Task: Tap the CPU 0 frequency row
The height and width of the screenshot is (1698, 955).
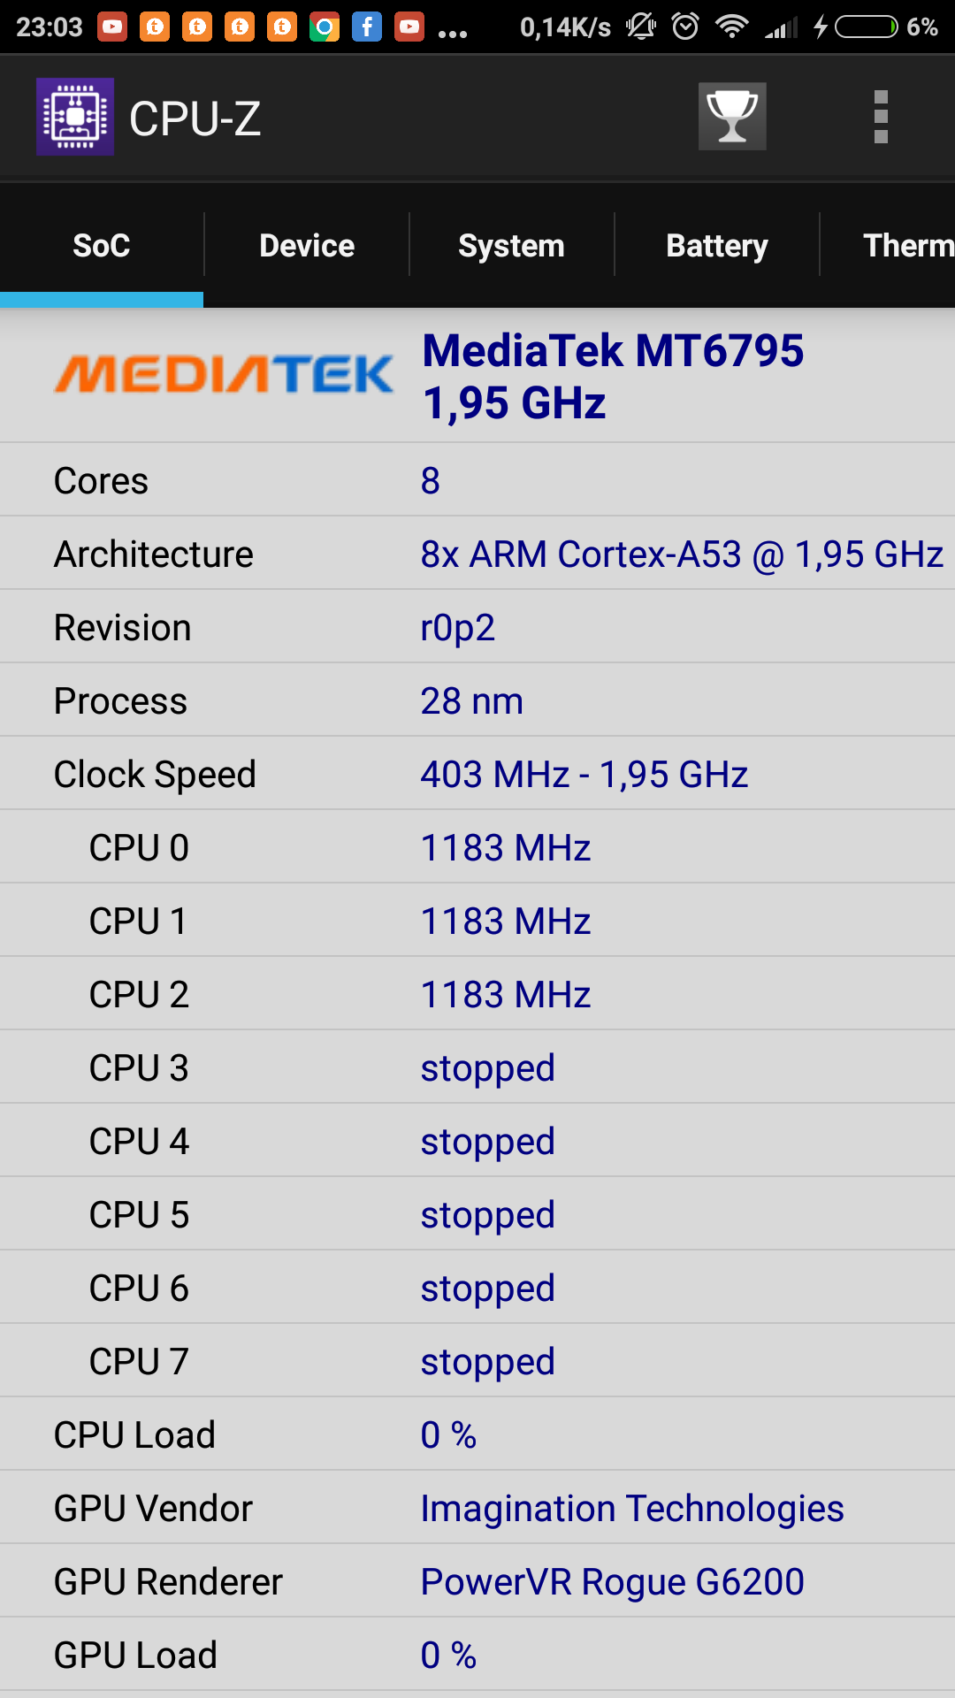Action: 477,847
